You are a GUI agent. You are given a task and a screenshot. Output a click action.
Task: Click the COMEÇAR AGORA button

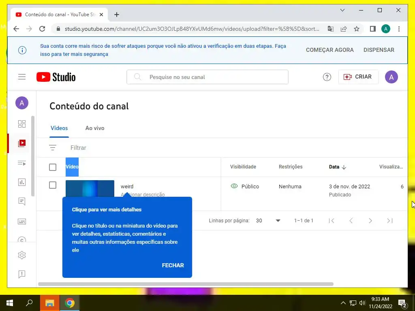pyautogui.click(x=330, y=50)
